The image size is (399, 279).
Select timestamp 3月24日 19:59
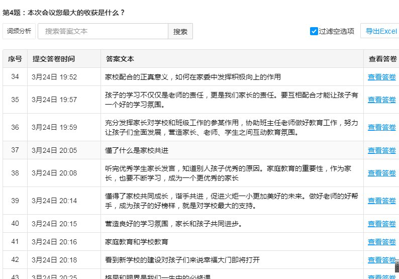click(54, 127)
